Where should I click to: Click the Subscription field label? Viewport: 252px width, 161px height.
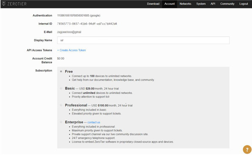[44, 71]
